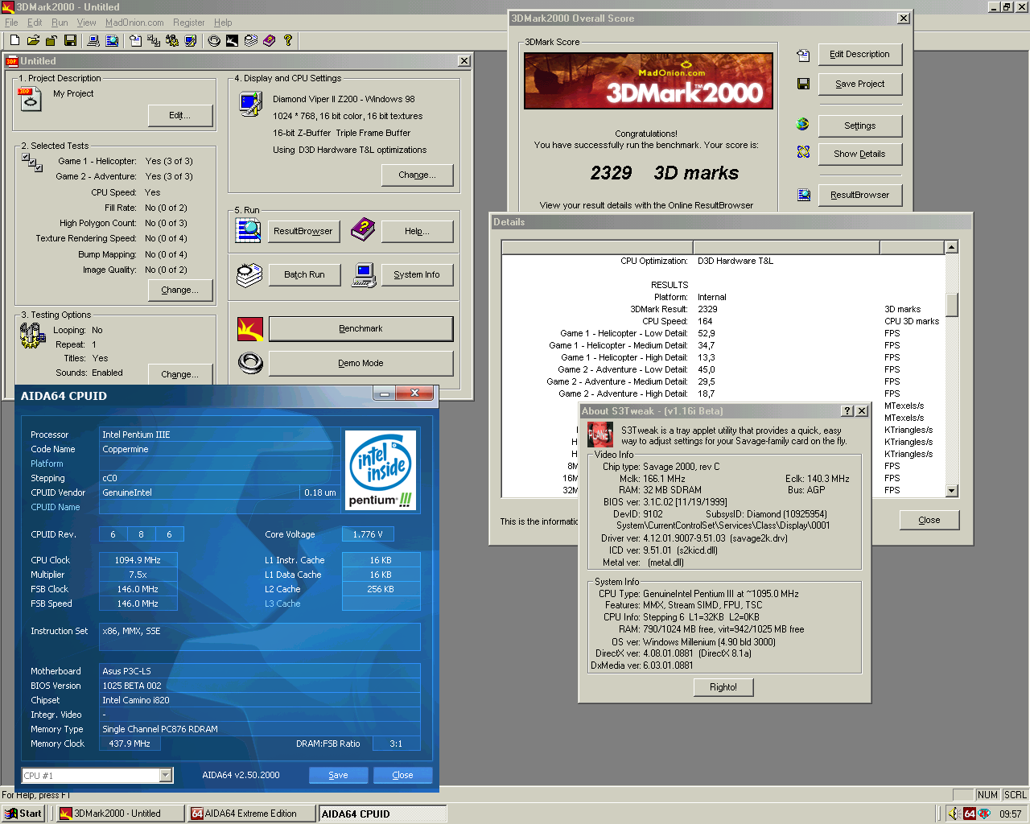Click the floppy Save Project icon in score window
The width and height of the screenshot is (1030, 824).
pyautogui.click(x=803, y=84)
